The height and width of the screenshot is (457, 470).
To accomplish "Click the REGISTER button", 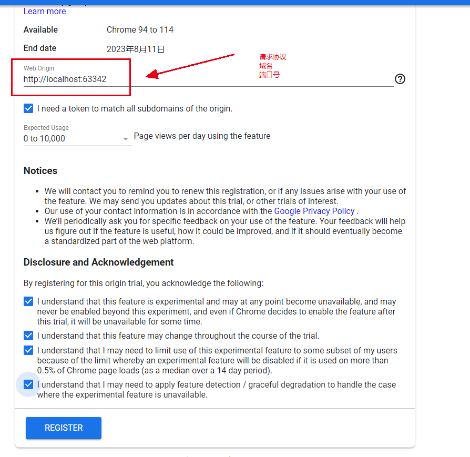I will coord(64,428).
